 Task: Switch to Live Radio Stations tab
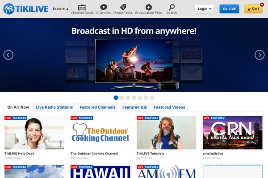click(x=54, y=107)
